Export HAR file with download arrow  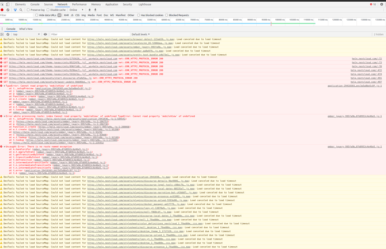point(95,10)
